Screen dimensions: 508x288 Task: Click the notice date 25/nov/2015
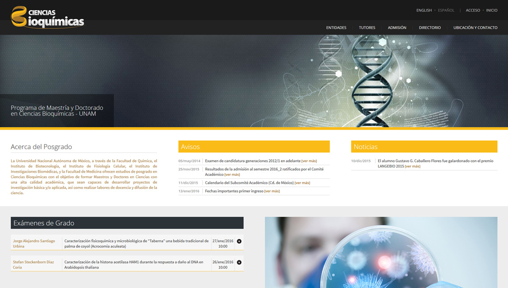pos(189,169)
